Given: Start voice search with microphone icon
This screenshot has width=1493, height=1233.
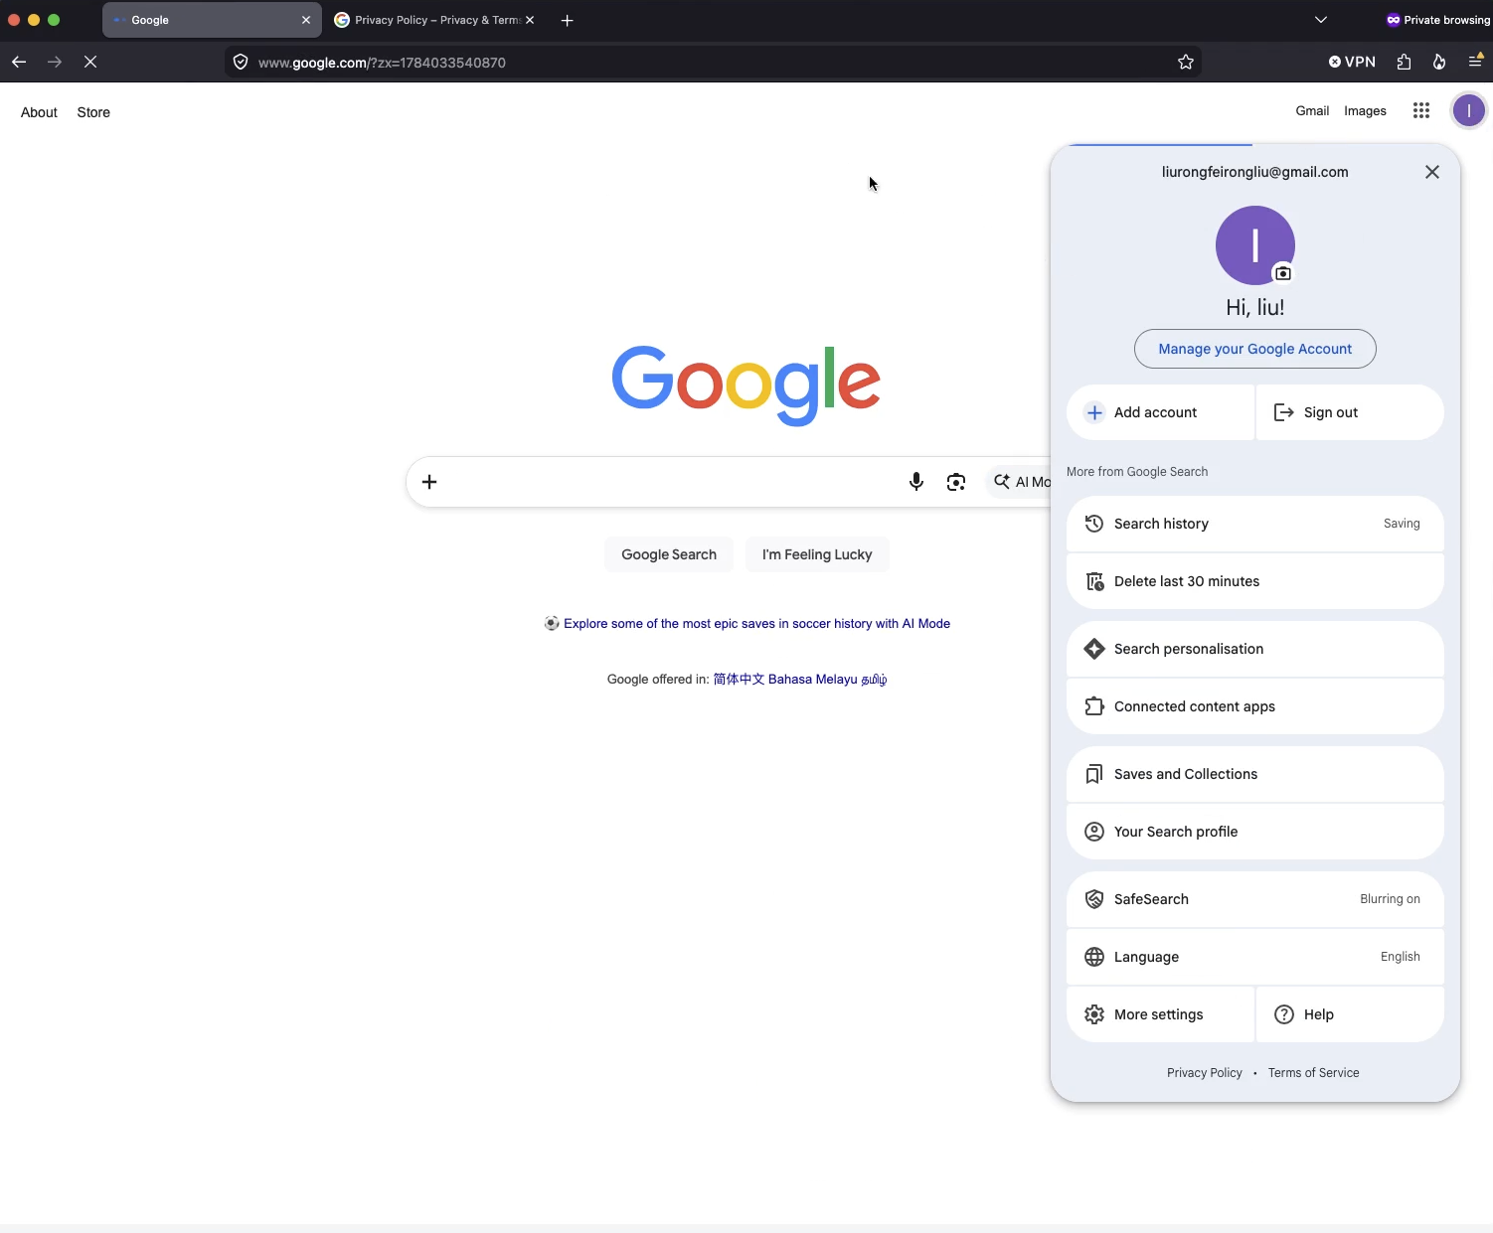Looking at the screenshot, I should click(x=916, y=482).
